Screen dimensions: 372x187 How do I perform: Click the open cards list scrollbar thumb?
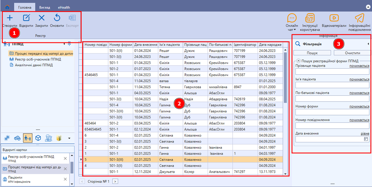click(x=72, y=167)
